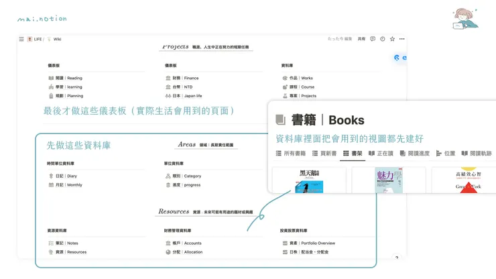Screen dimensions: 496x279
Task: Click the flask icon beside Projects
Action: (285, 96)
